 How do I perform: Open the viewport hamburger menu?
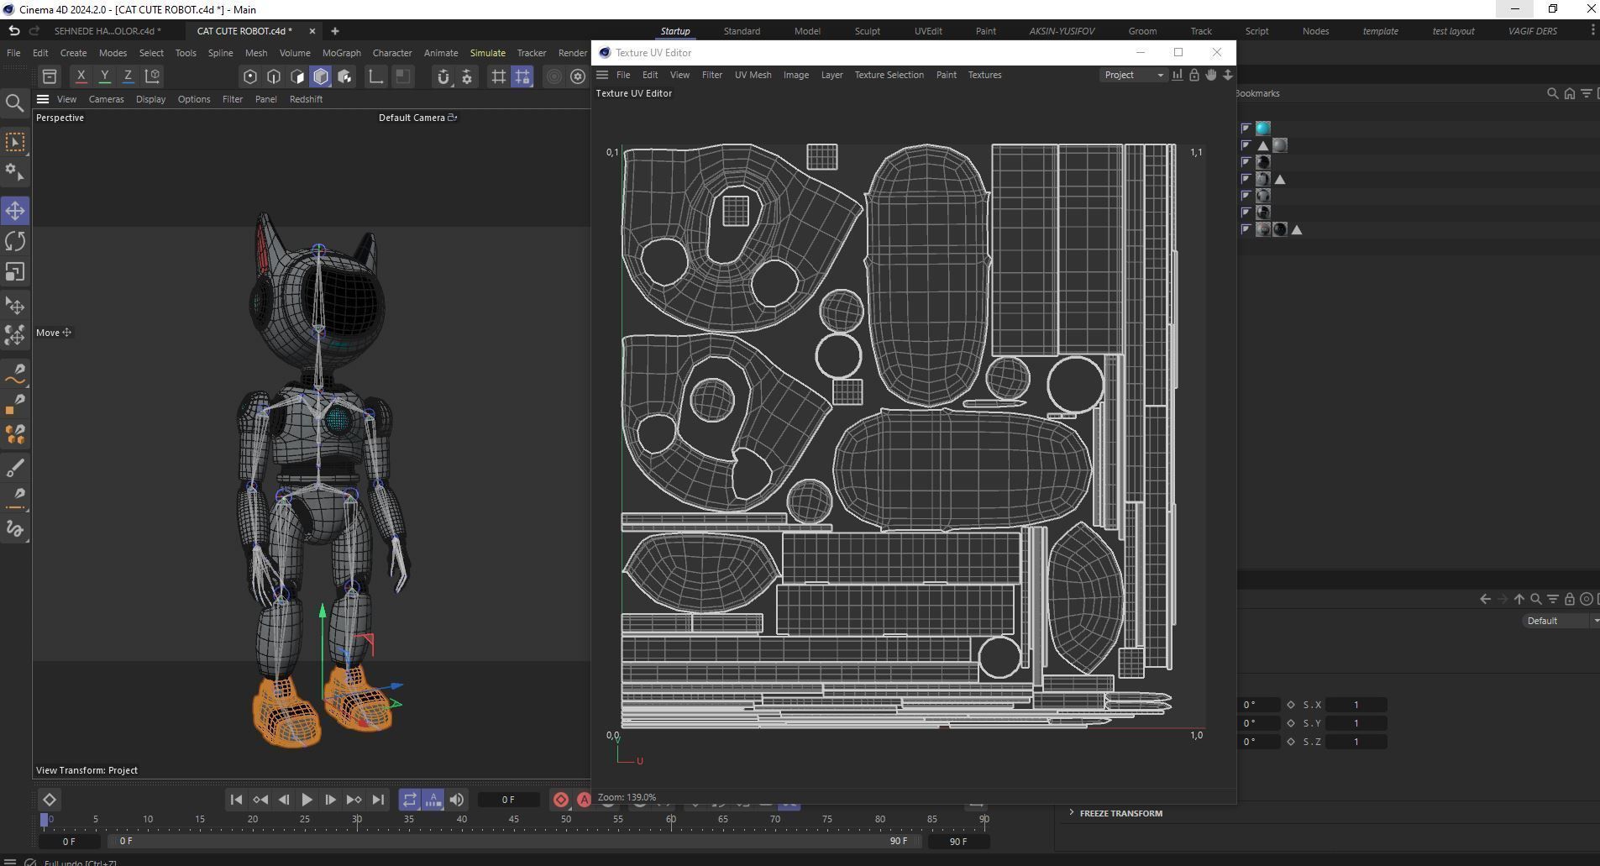point(43,99)
